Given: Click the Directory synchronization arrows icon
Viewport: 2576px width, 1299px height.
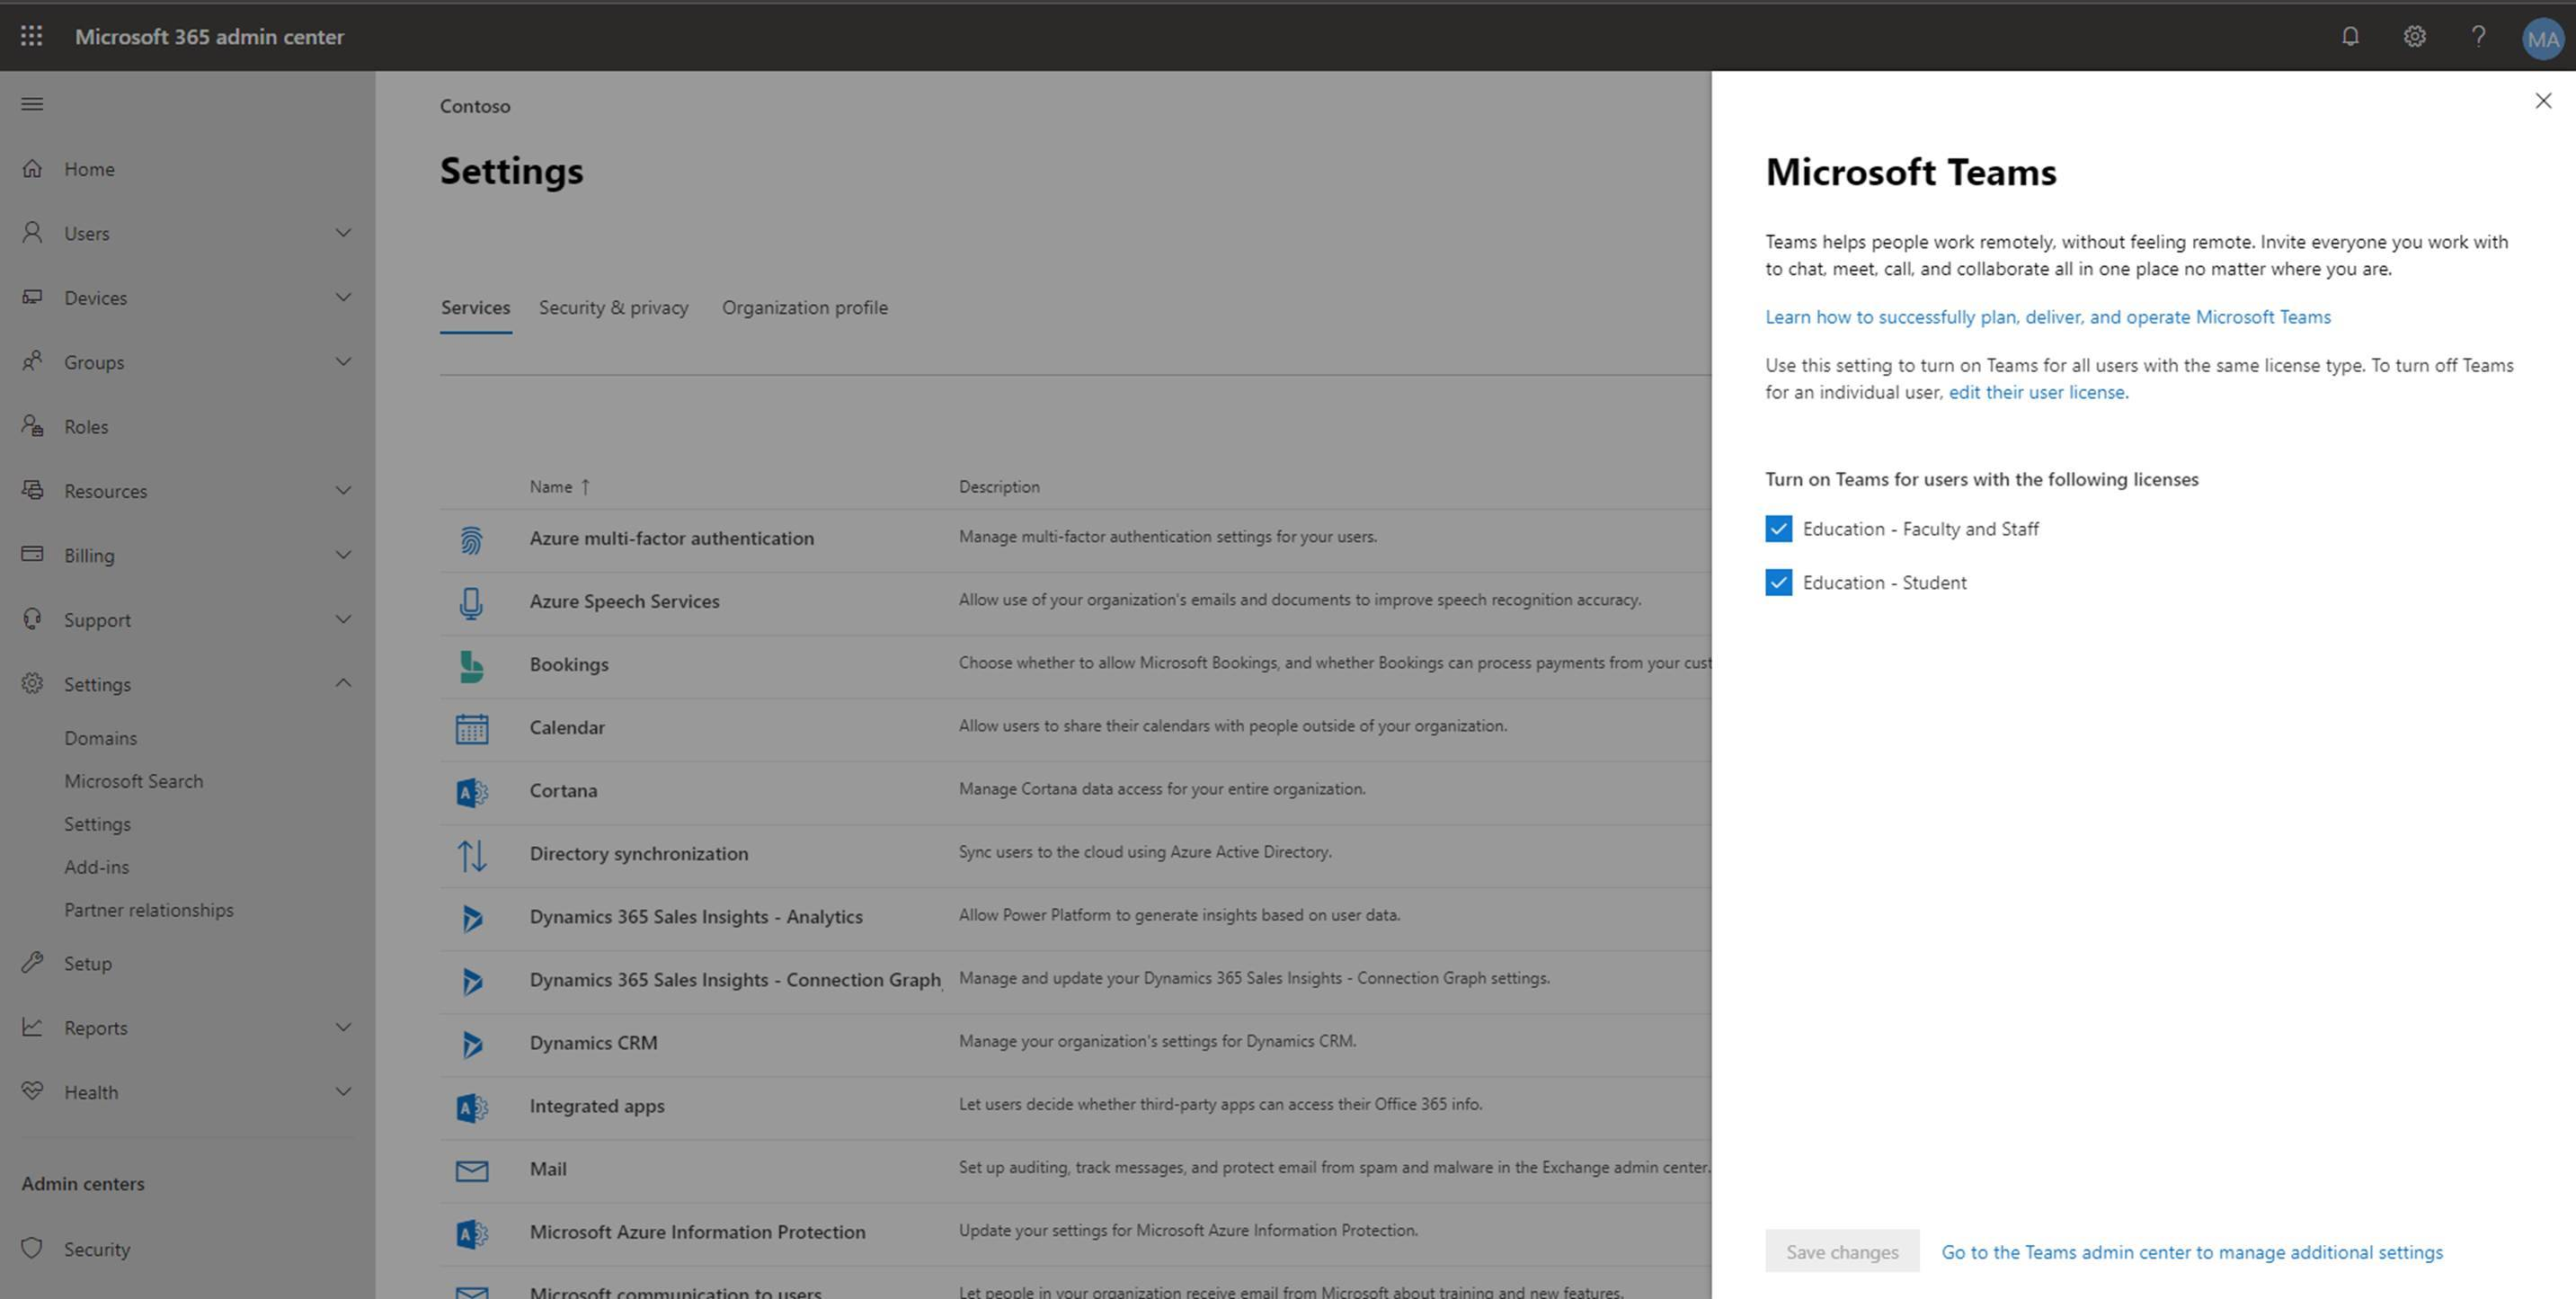Looking at the screenshot, I should click(x=472, y=851).
